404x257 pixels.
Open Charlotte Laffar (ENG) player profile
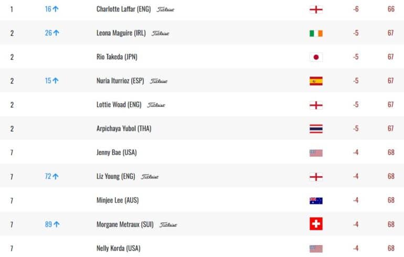[x=124, y=9]
